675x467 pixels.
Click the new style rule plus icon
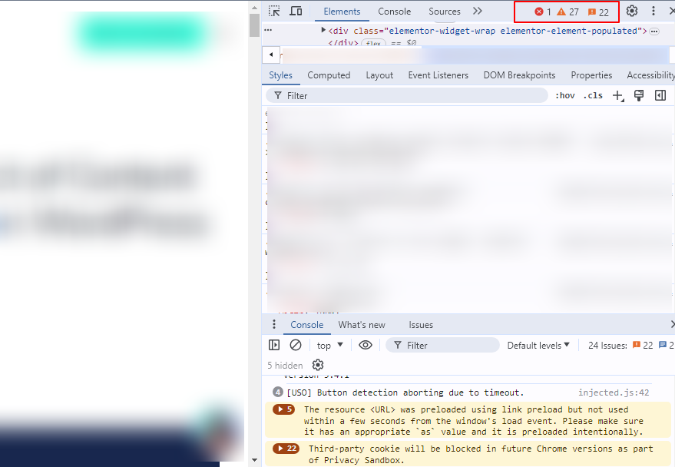tap(618, 96)
